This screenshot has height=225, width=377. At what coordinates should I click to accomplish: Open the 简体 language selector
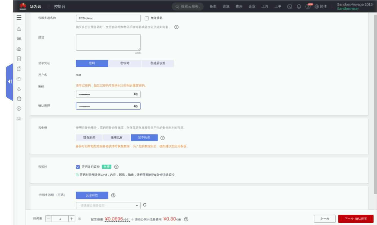(321, 6)
